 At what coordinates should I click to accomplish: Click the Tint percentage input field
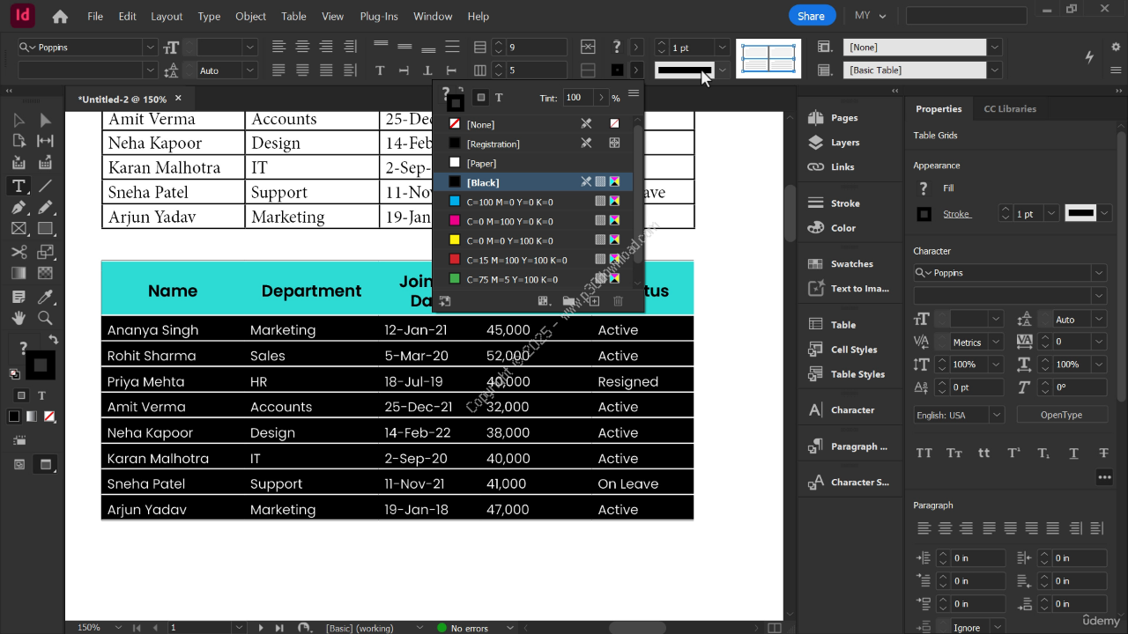pos(578,98)
